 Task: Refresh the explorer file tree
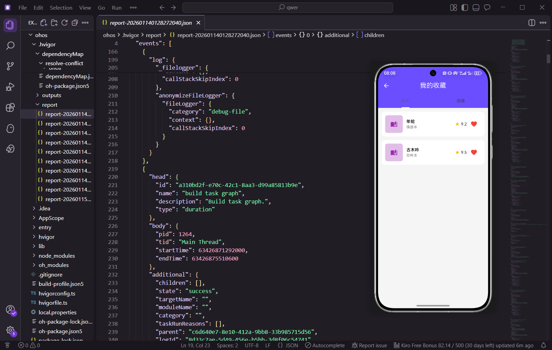[64, 23]
